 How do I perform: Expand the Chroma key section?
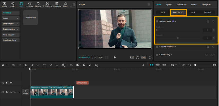coord(171,55)
